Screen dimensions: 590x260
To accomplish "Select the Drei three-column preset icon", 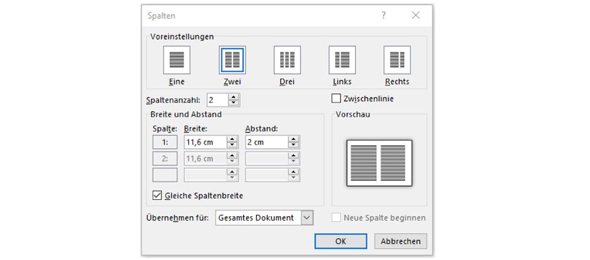I will click(287, 60).
